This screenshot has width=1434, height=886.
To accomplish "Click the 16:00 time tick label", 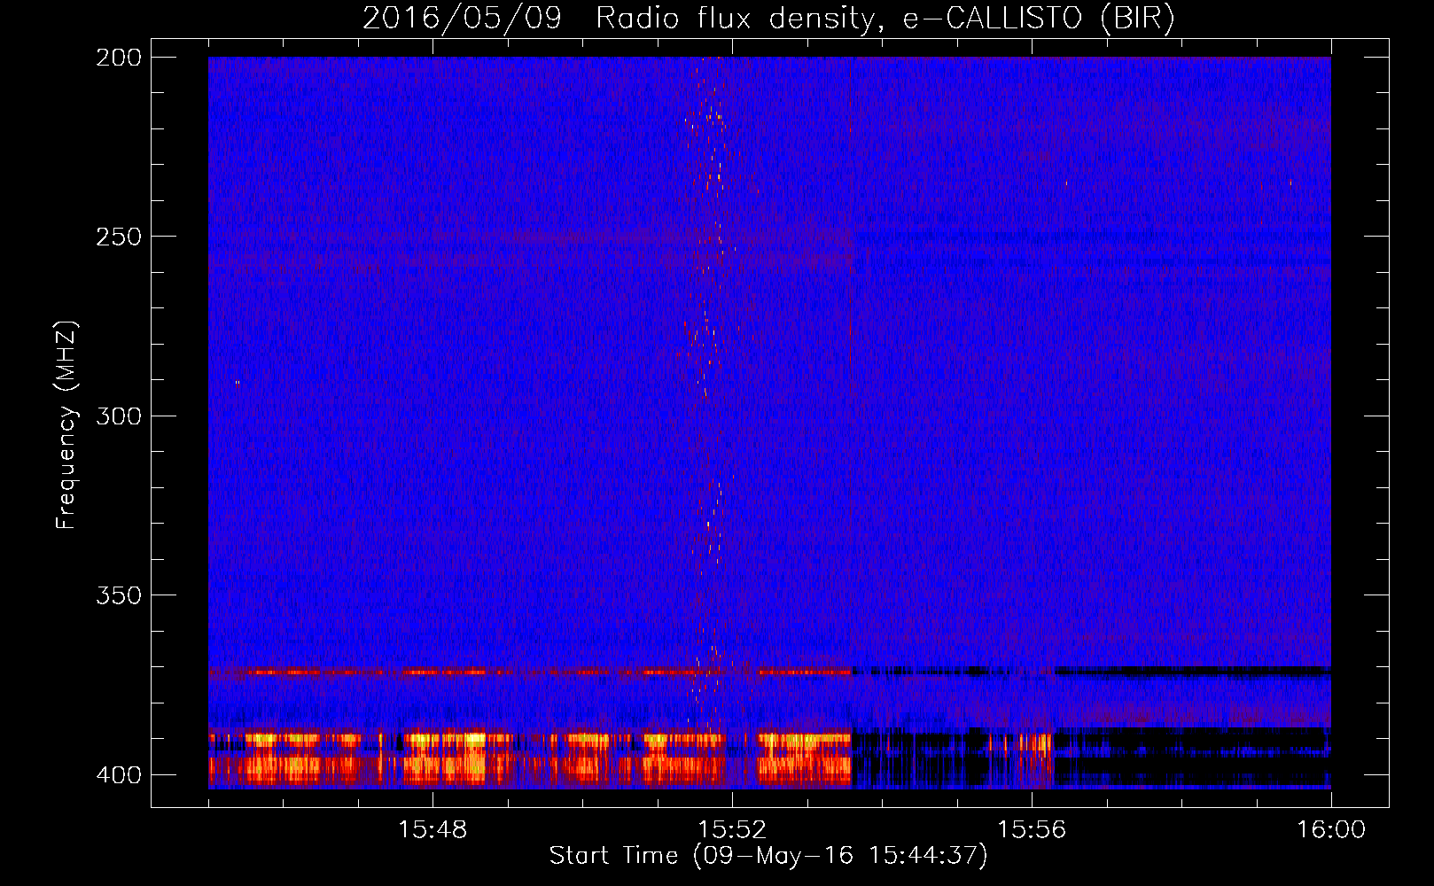I will pyautogui.click(x=1331, y=830).
